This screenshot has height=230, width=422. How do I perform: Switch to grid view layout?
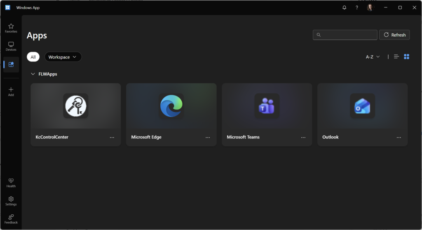click(407, 56)
